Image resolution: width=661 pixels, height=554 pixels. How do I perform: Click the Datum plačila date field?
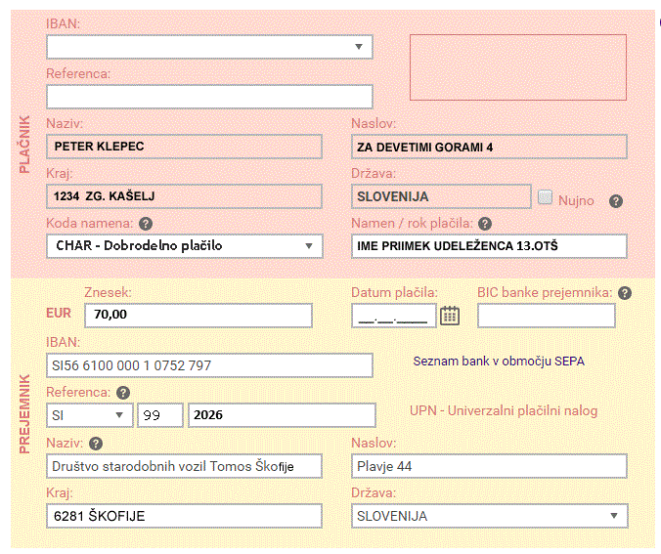pyautogui.click(x=393, y=316)
